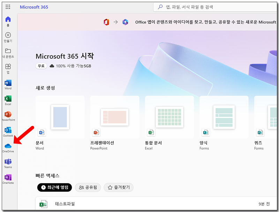Create a new Forms form (양식)
This screenshot has height=212, width=279.
224,123
